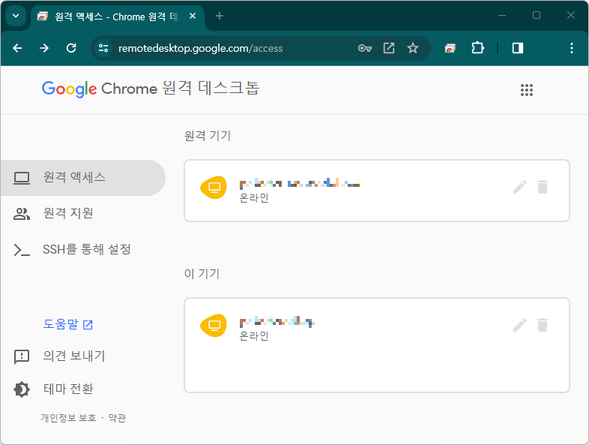Viewport: 589px width, 445px height.
Task: Open page in app icon
Action: 389,48
